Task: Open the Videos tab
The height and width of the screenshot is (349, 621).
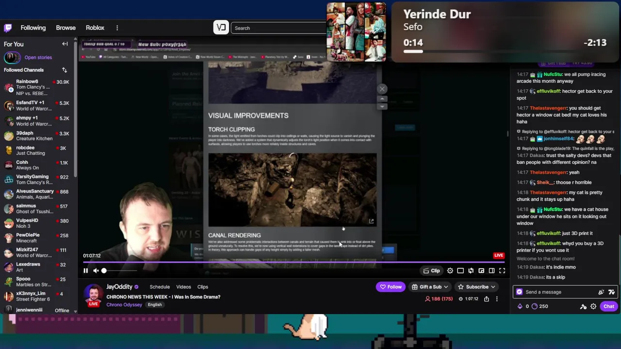Action: point(183,287)
